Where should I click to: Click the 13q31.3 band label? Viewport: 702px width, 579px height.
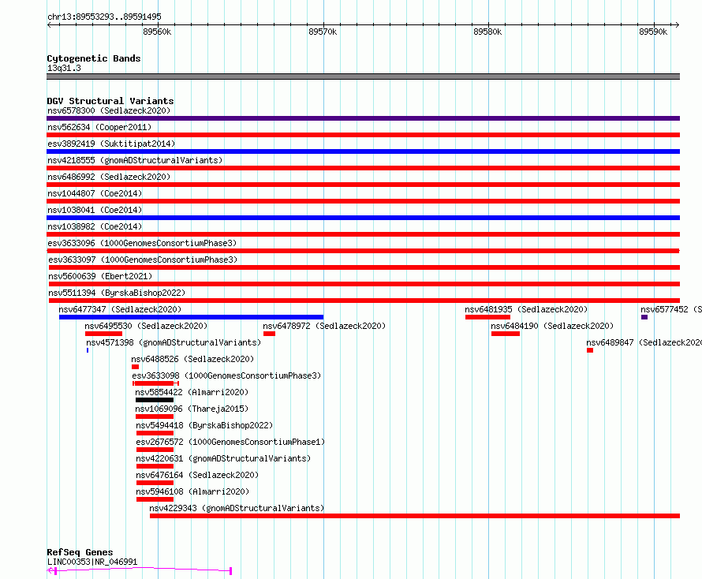click(x=64, y=68)
